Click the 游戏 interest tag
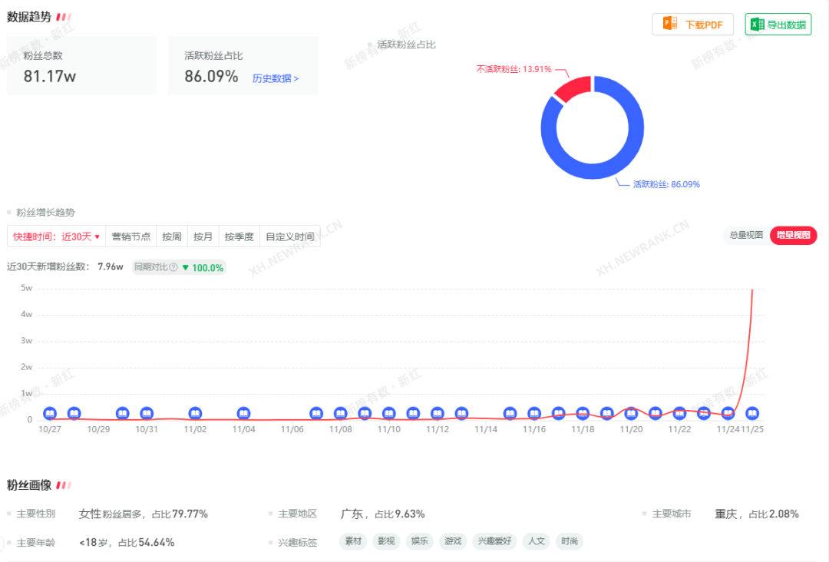The width and height of the screenshot is (829, 562). point(453,541)
